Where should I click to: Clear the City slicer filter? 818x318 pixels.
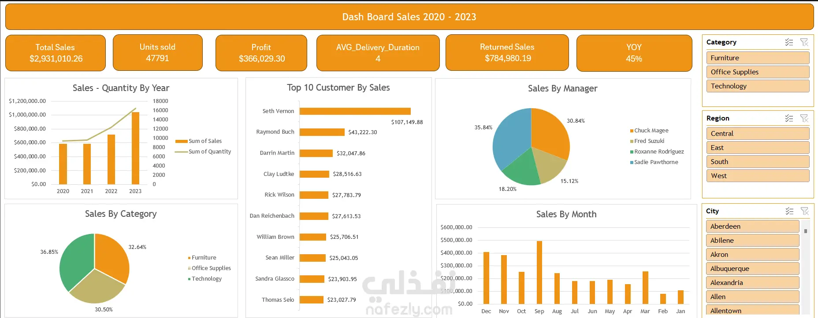(804, 211)
